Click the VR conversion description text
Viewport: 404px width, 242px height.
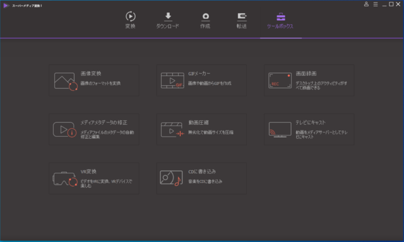click(107, 183)
